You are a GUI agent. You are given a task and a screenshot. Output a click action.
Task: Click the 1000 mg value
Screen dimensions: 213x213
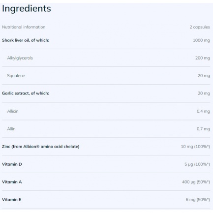(201, 40)
